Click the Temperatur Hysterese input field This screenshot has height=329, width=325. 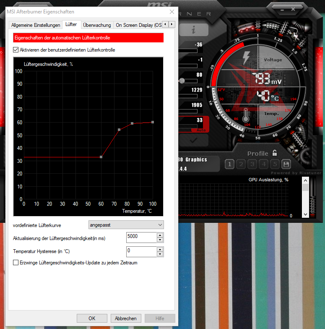pyautogui.click(x=142, y=252)
